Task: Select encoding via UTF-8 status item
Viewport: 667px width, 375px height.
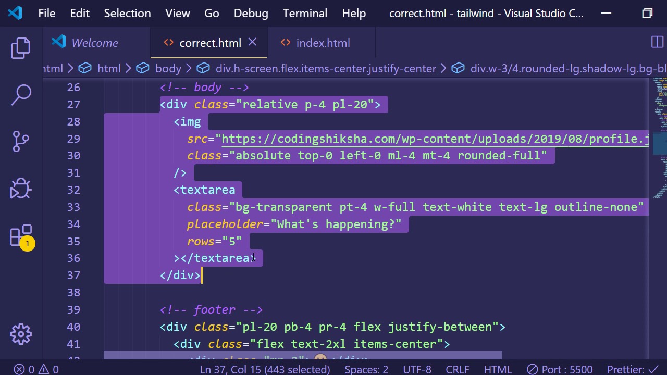Action: pyautogui.click(x=417, y=369)
